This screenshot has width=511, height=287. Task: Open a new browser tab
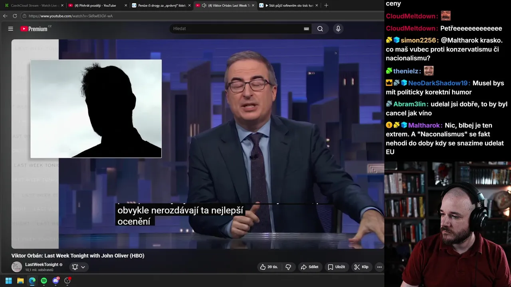[x=326, y=6]
